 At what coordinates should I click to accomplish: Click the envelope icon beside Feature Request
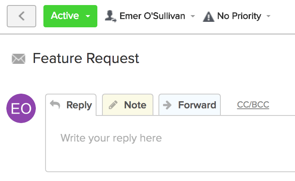point(19,59)
